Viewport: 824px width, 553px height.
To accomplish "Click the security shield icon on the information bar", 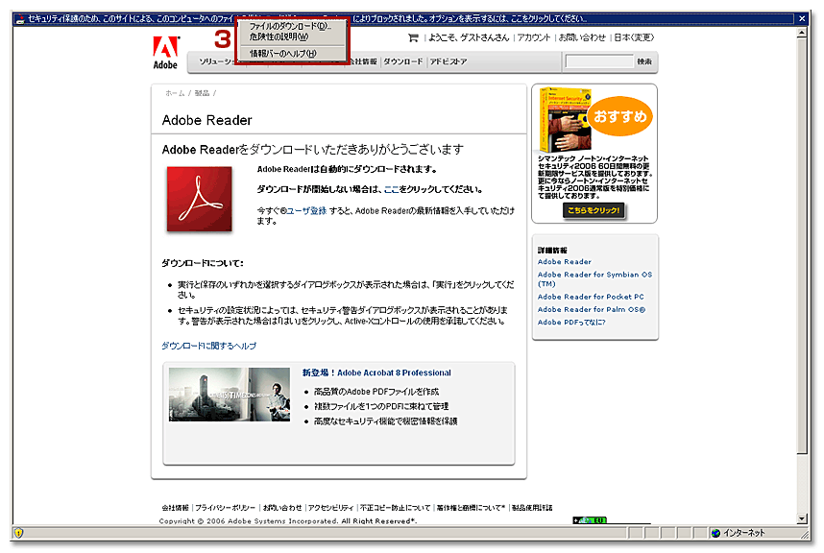I will [20, 19].
